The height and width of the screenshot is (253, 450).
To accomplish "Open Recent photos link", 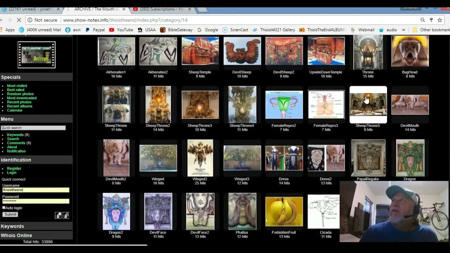I will click(19, 102).
